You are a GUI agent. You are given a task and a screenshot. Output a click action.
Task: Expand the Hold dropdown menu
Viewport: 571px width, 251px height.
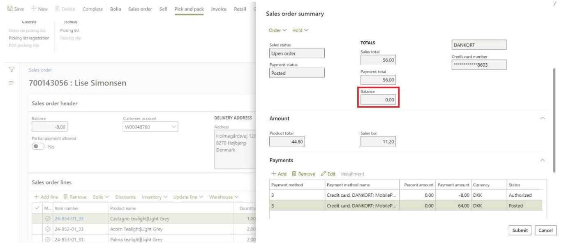tap(300, 30)
